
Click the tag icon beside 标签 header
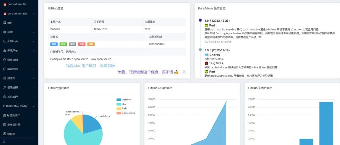[x=51, y=37]
